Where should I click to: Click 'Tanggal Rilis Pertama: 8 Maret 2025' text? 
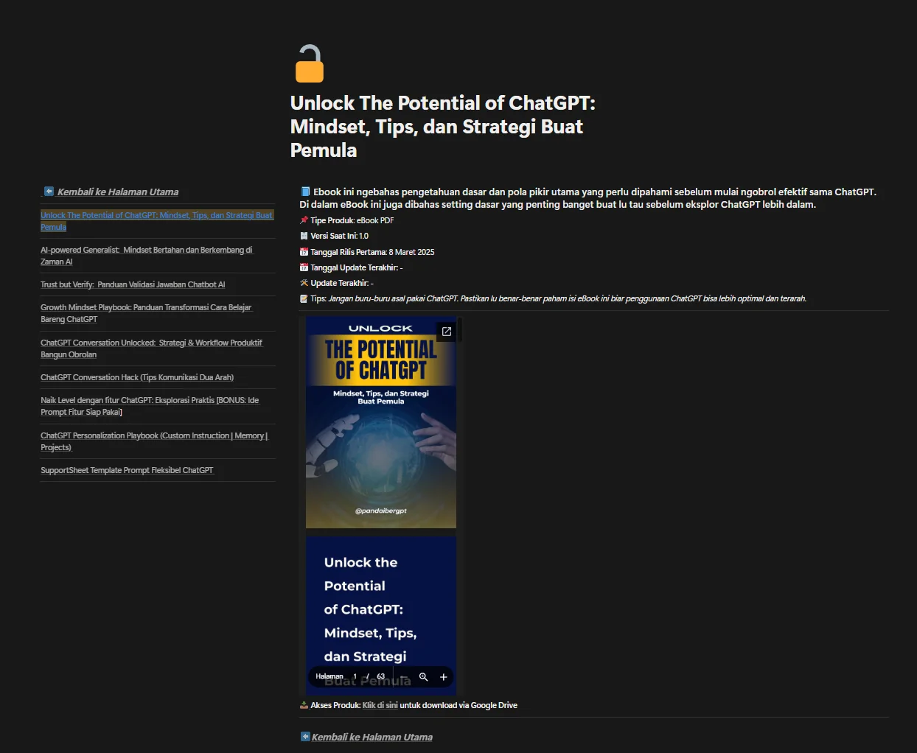(367, 252)
